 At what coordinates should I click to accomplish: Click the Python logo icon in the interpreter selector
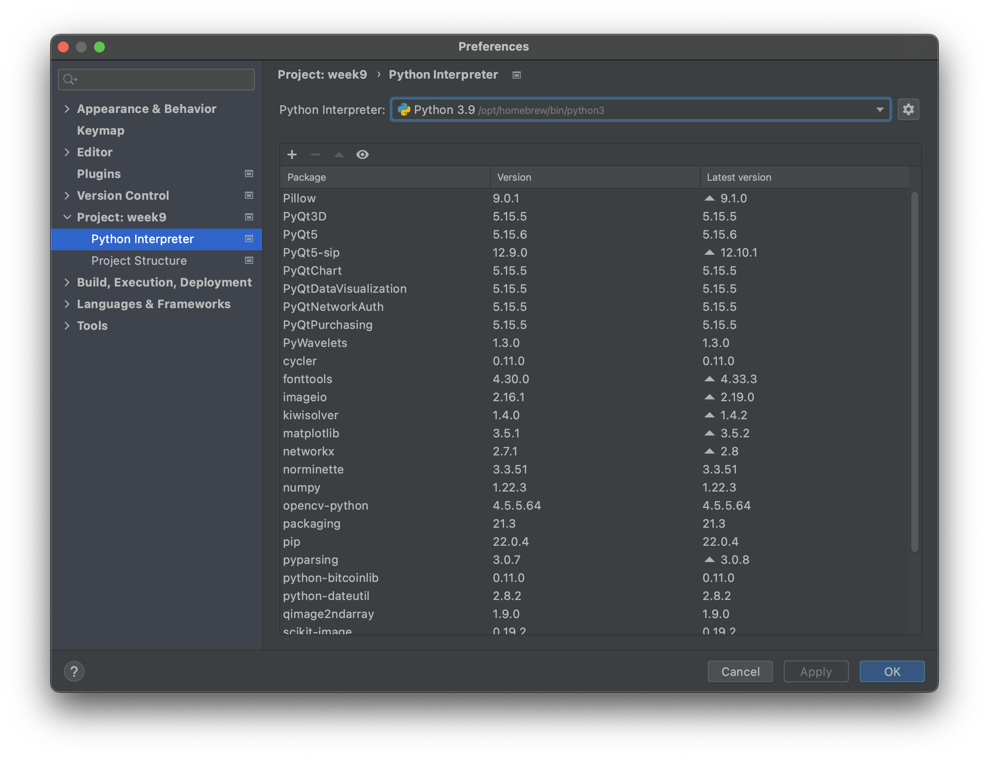tap(404, 109)
